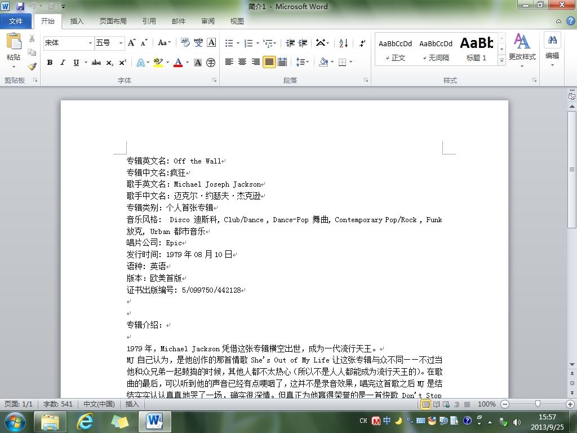Switch to the References tab
Viewport: 577px width, 433px height.
(x=149, y=21)
